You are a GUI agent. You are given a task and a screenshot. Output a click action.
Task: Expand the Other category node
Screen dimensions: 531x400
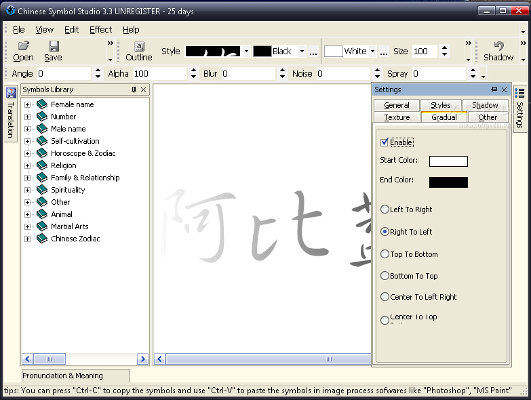pyautogui.click(x=27, y=202)
